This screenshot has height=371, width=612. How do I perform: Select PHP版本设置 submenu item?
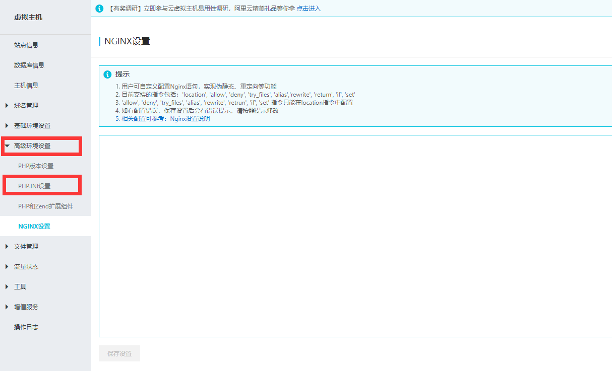point(36,166)
